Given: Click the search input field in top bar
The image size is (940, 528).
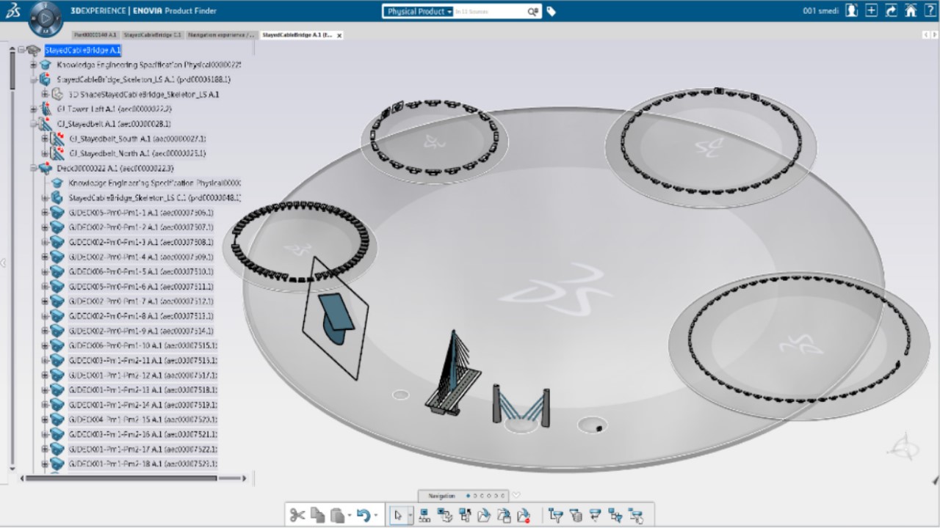Looking at the screenshot, I should (489, 12).
